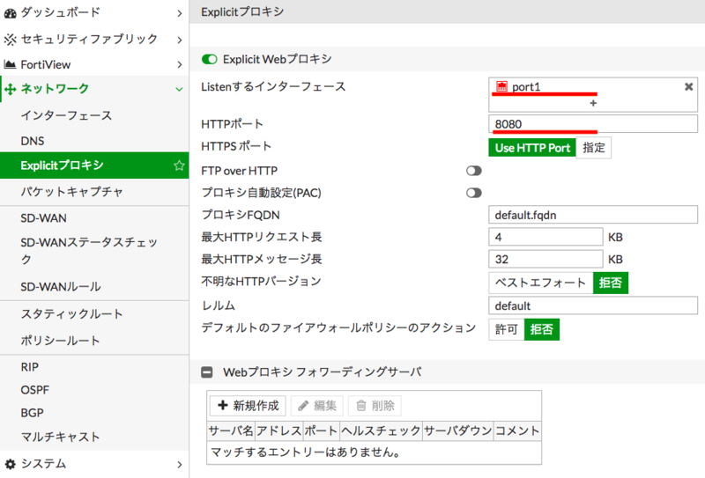Viewport: 705px width, 478px height.
Task: Click サーバ名 column header
Action: coord(231,430)
